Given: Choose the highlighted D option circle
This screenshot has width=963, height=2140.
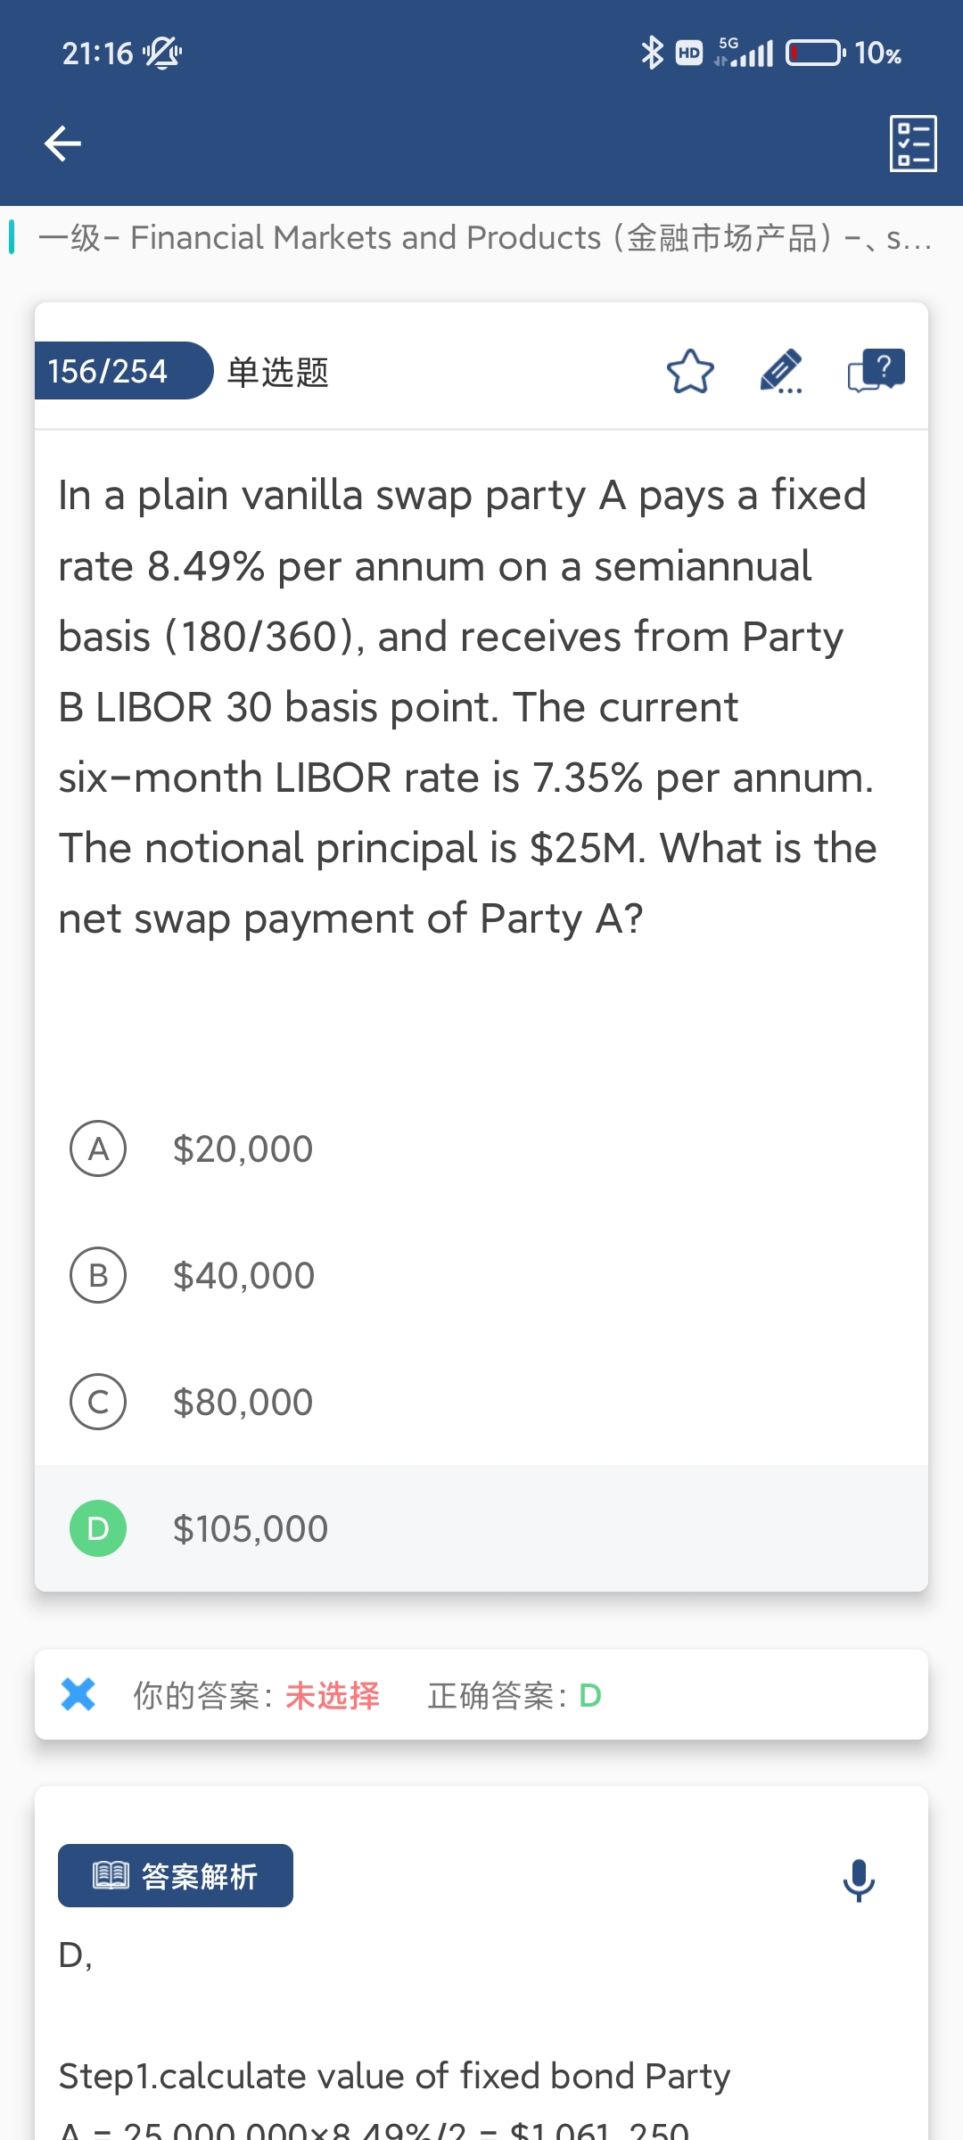Looking at the screenshot, I should [98, 1528].
